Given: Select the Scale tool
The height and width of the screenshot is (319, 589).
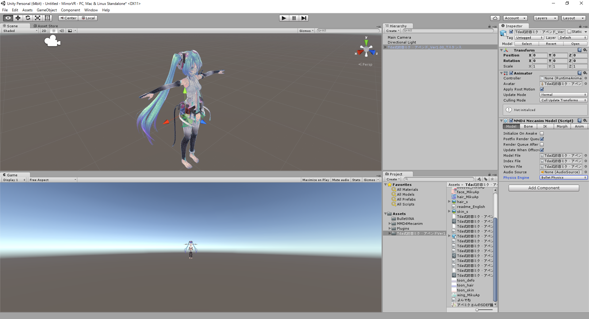Looking at the screenshot, I should 37,18.
